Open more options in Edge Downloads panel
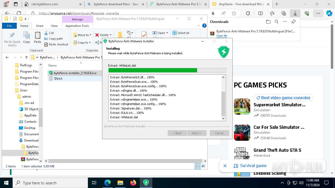 click(x=285, y=22)
